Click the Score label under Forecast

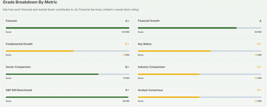(9, 32)
